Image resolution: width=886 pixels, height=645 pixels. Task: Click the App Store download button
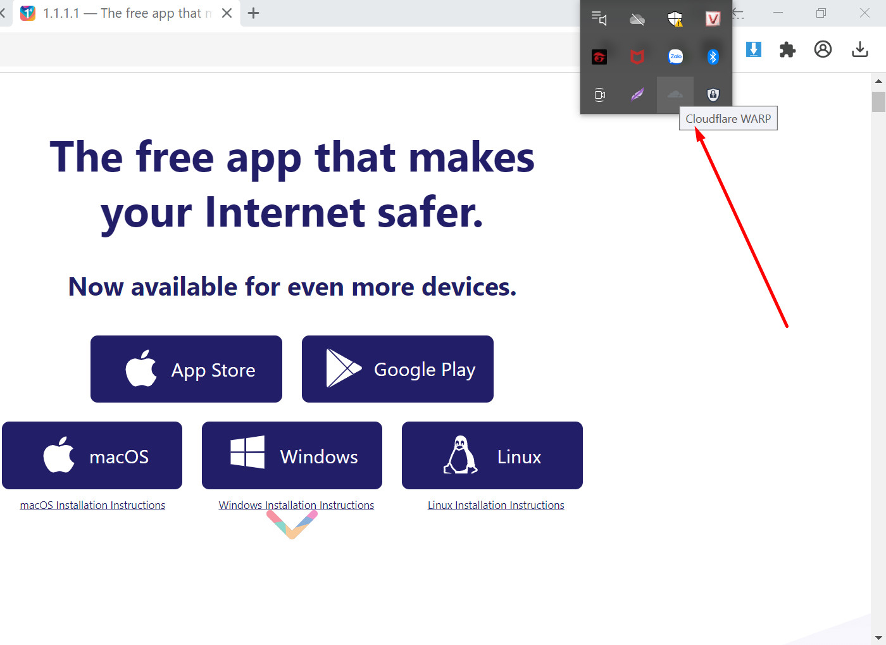pos(186,369)
